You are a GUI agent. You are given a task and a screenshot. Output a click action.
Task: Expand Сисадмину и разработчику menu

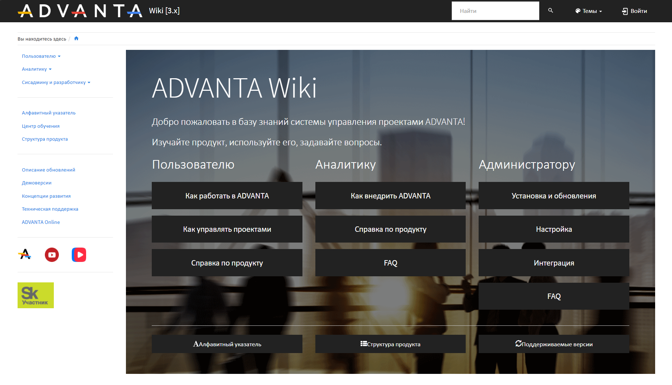(x=56, y=83)
